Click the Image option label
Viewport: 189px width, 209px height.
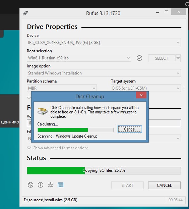(39, 66)
